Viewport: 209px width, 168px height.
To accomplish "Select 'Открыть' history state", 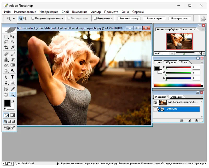I will coord(176,109).
